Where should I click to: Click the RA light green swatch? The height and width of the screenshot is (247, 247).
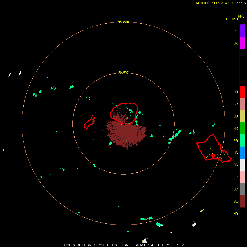[x=242, y=141]
